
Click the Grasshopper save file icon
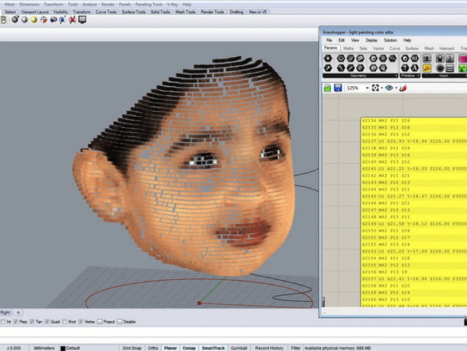click(x=338, y=88)
